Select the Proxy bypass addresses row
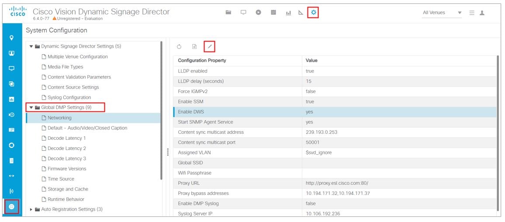The width and height of the screenshot is (505, 222). tap(335, 193)
